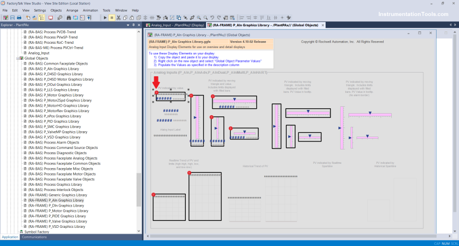This screenshot has height=246, width=459.
Task: Click the Zoom Out magnifier icon
Action: (205, 18)
